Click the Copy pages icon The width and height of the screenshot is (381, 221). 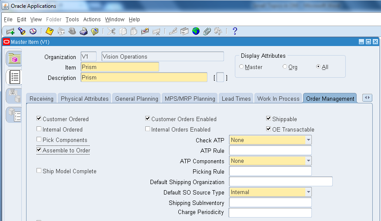[123, 31]
